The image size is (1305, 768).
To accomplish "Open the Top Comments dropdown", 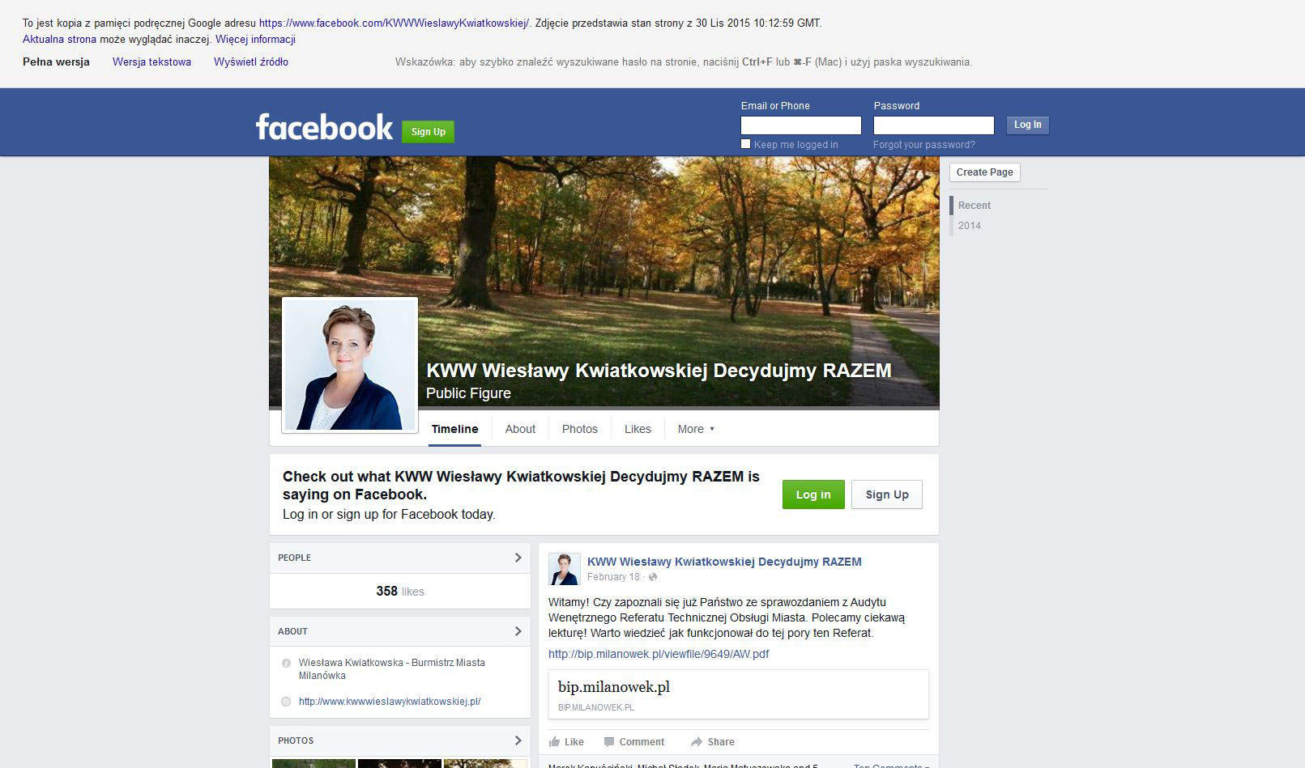I will (x=891, y=765).
